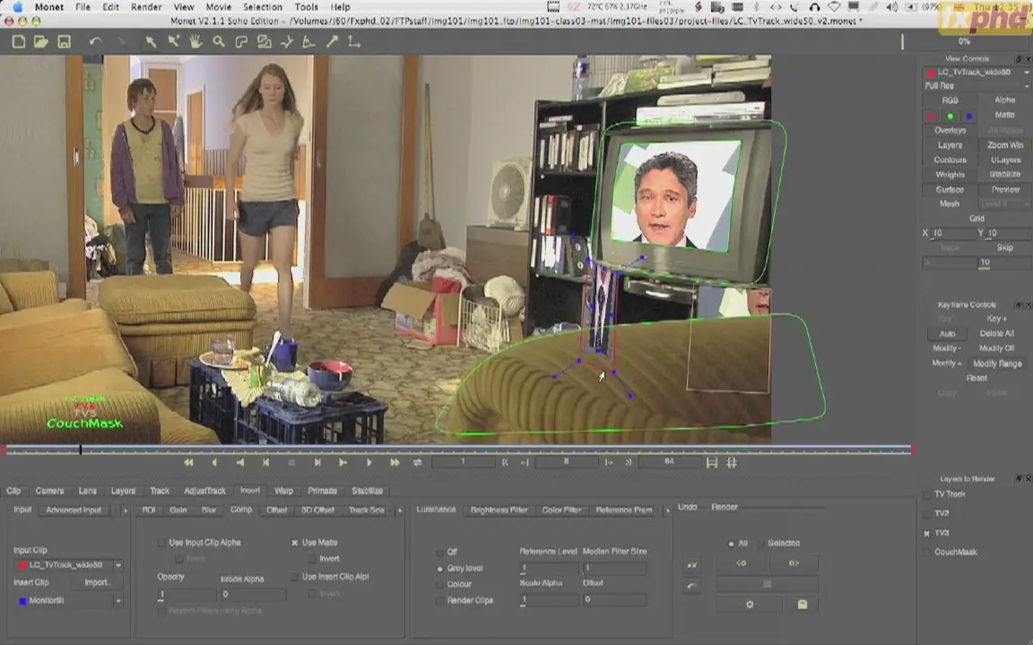Click the Modify Range button
1033x645 pixels.
point(997,364)
